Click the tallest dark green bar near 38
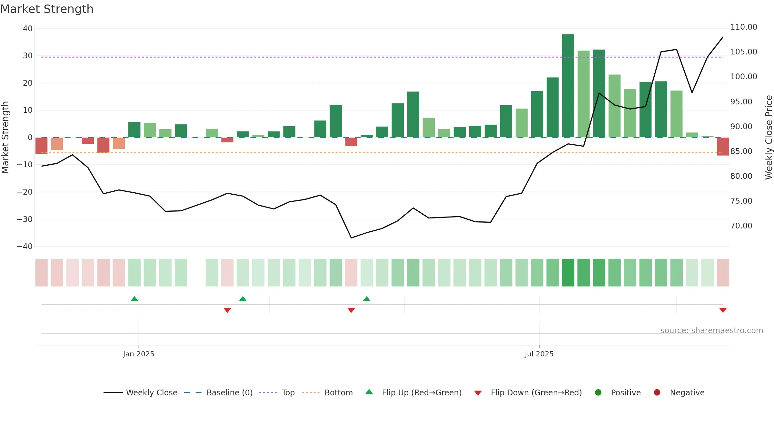774x435 pixels. tap(568, 86)
